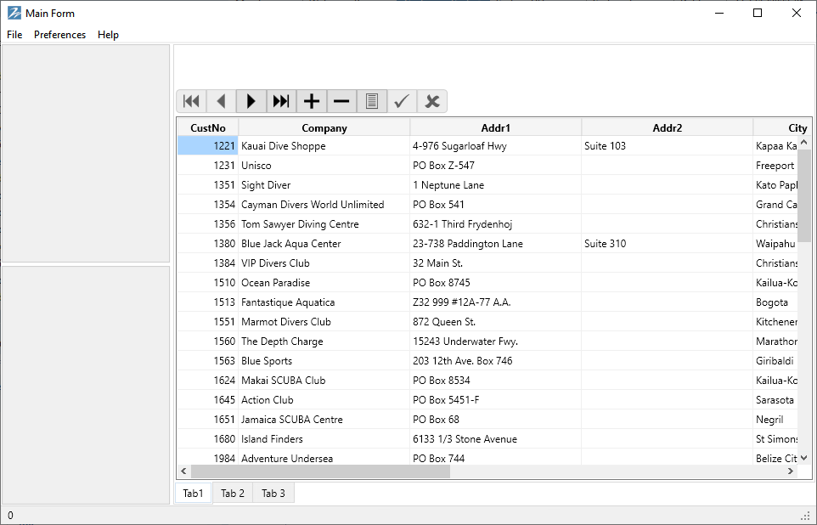Click the Sarasota city cell
Viewport: 817px width, 525px height.
tap(775, 400)
